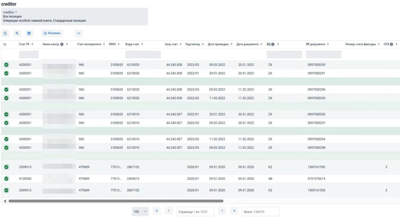400x217 pixels.
Task: Click info icon next to ОГК header
Action: tap(391, 44)
